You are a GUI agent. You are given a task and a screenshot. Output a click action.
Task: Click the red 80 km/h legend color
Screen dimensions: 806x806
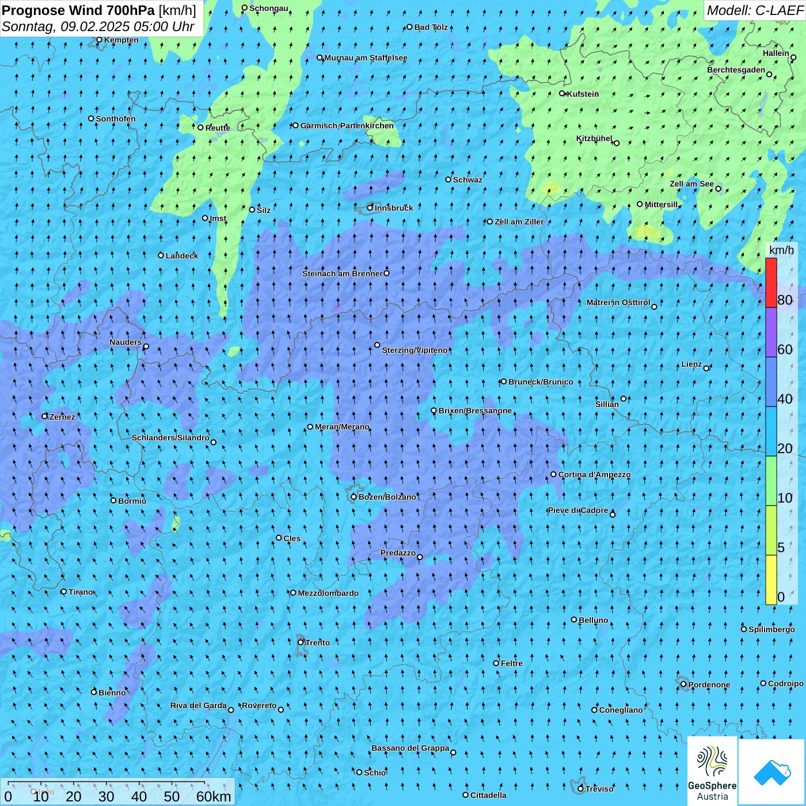click(771, 283)
